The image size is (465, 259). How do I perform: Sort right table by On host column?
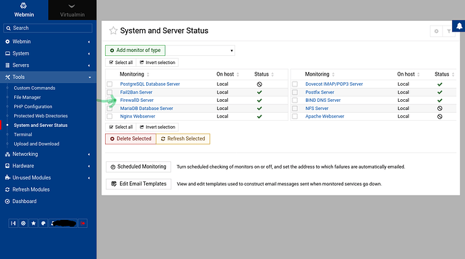click(x=408, y=74)
